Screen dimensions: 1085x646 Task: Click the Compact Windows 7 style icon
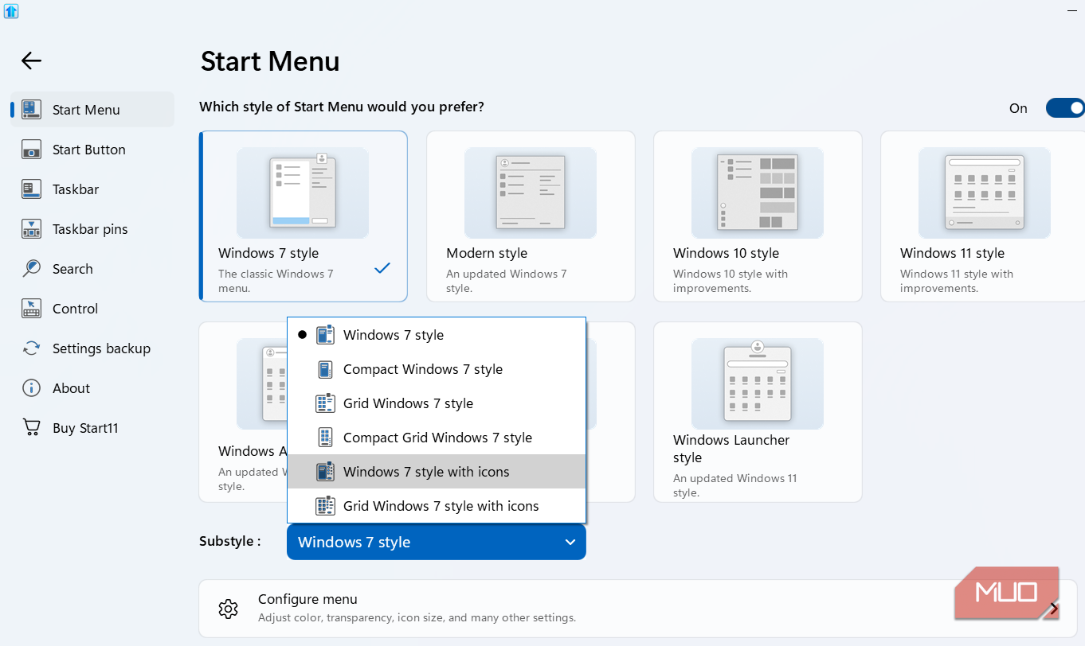[325, 369]
